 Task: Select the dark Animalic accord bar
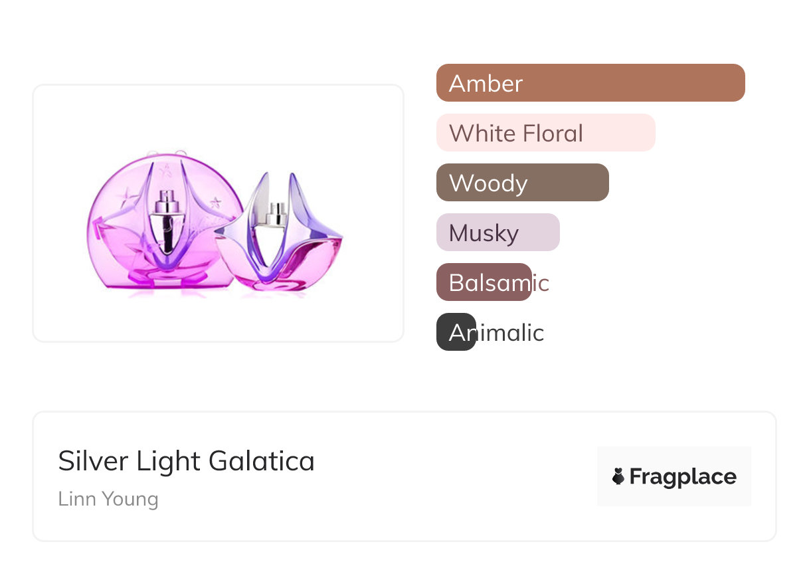click(456, 332)
